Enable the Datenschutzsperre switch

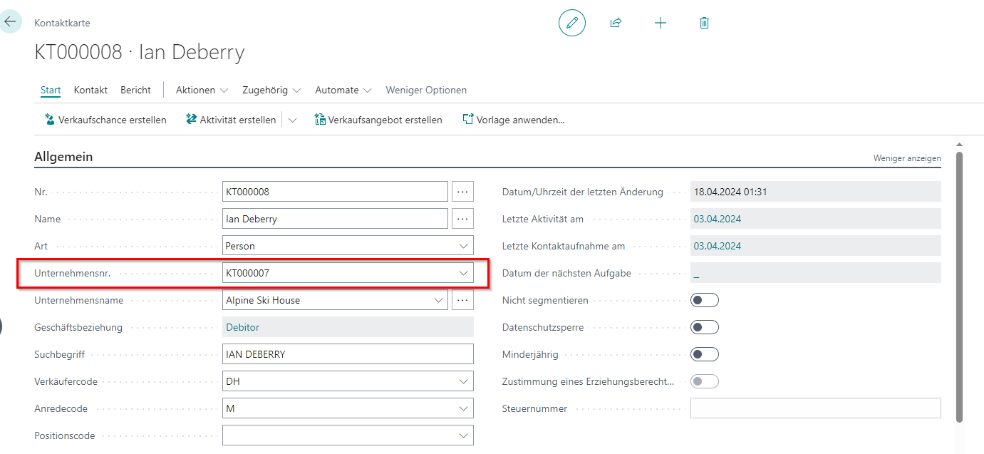coord(704,327)
